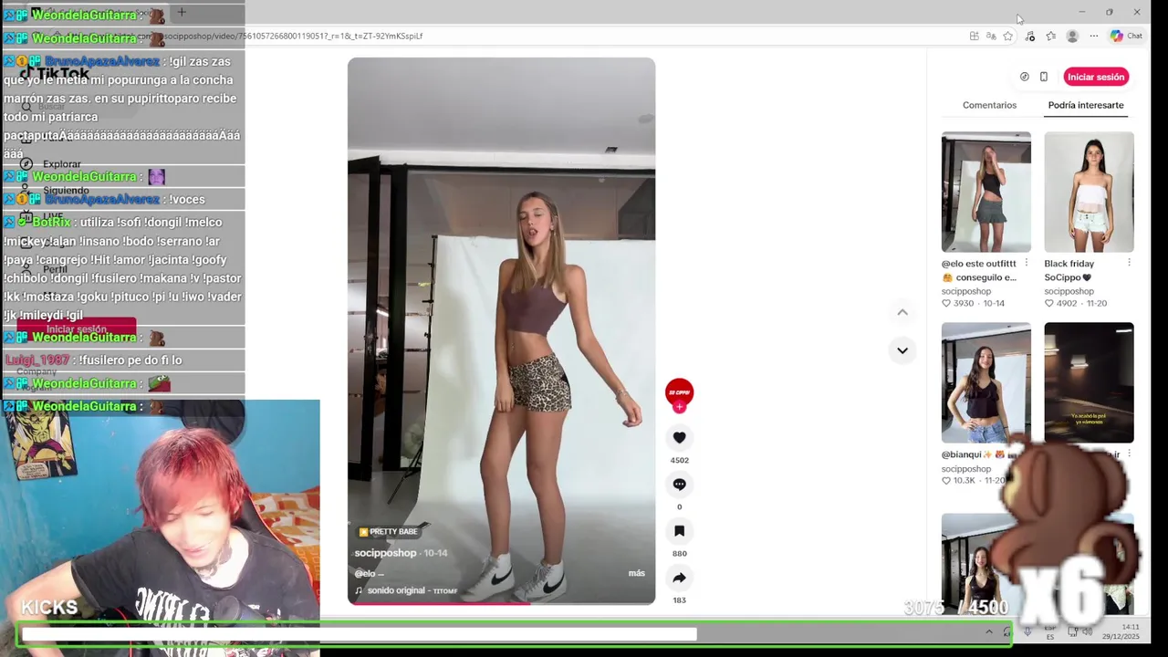The image size is (1168, 657).
Task: Open the @elo mention in the caption
Action: (x=364, y=574)
